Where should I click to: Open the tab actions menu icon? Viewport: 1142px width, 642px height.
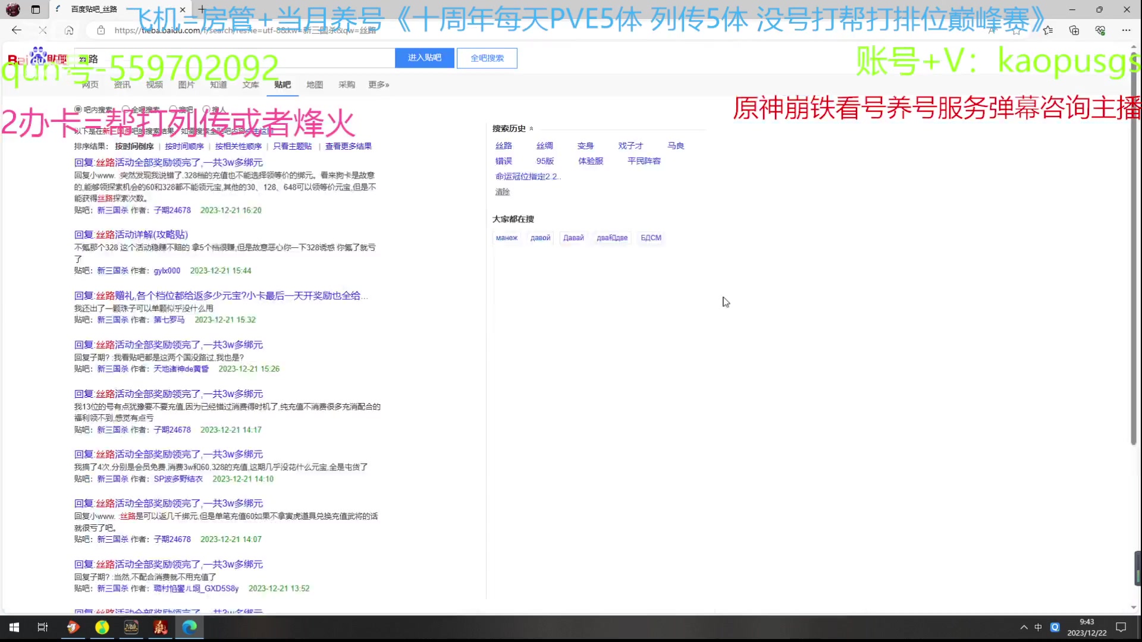click(36, 10)
